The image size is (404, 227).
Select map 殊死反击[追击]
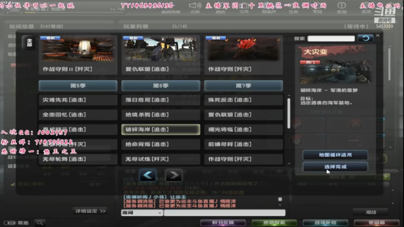[244, 100]
